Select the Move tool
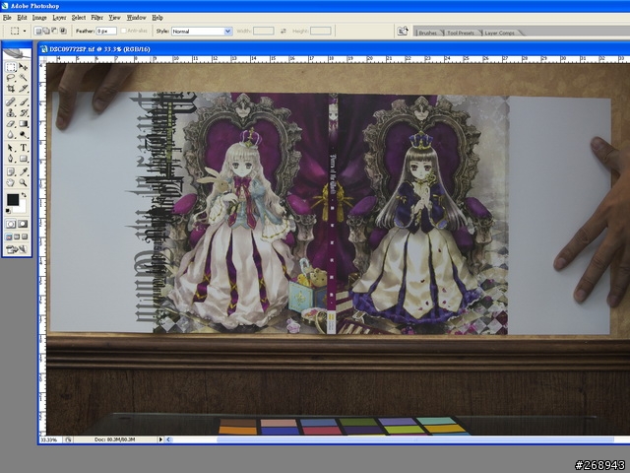 (x=23, y=67)
